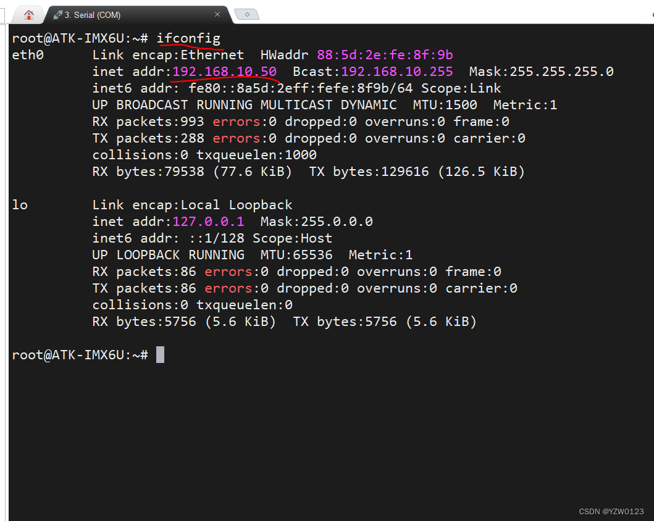The height and width of the screenshot is (521, 654).
Task: Click the serial plug icon on the tab
Action: coord(57,15)
